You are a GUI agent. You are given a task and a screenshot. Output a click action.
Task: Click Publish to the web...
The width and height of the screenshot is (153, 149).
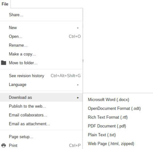point(27,106)
